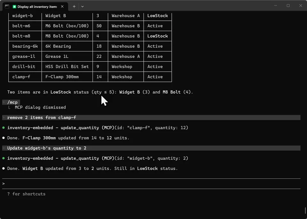
Task: Click quantity '22' for grease-1l
Action: click(99, 56)
